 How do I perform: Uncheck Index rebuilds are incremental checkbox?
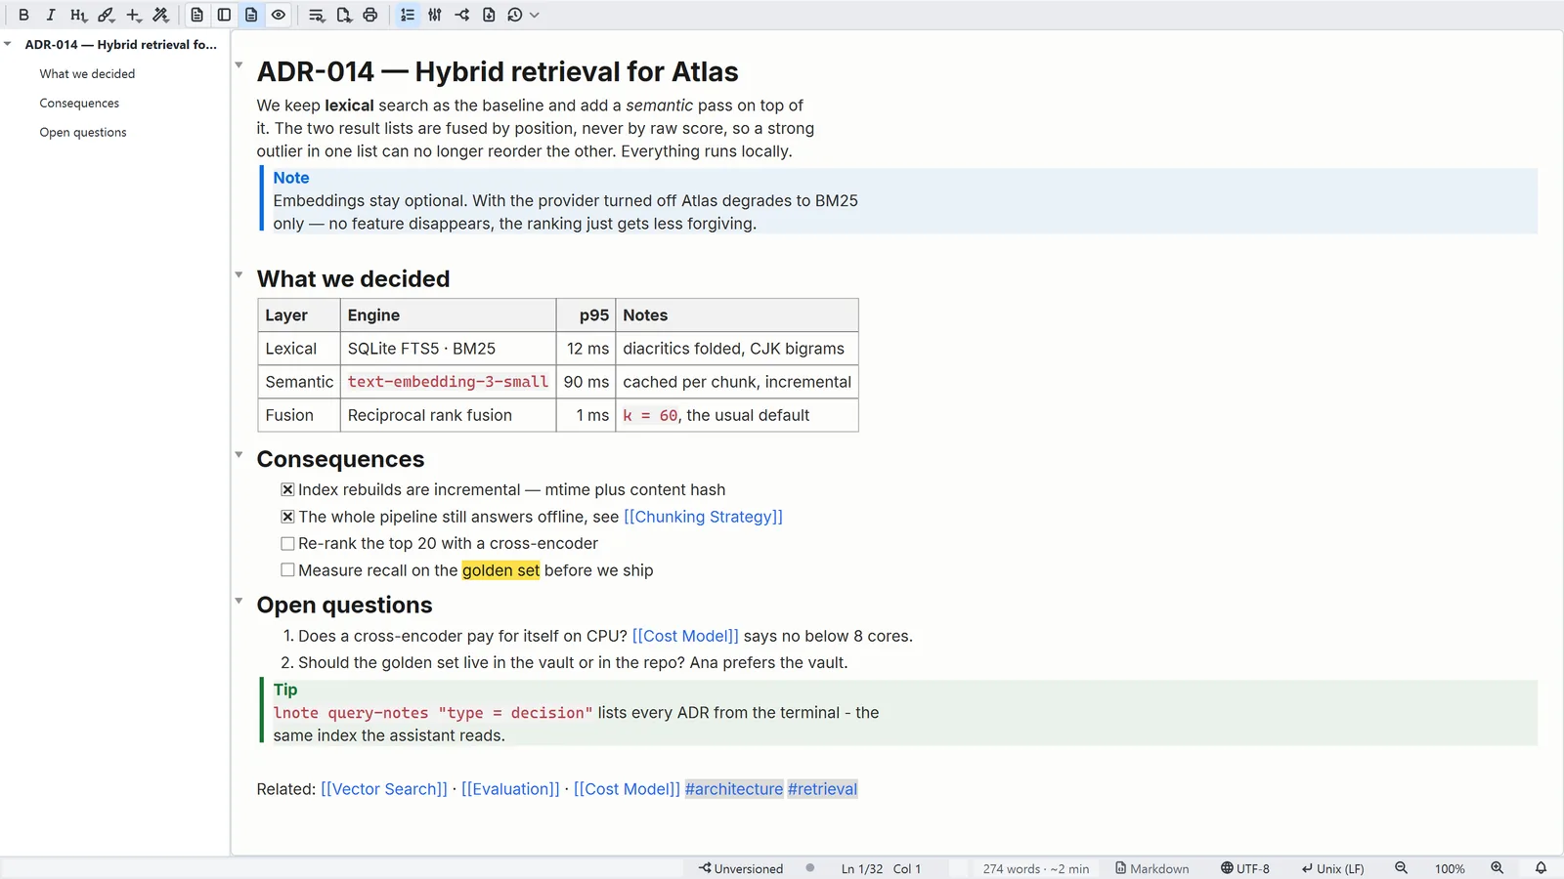point(287,489)
